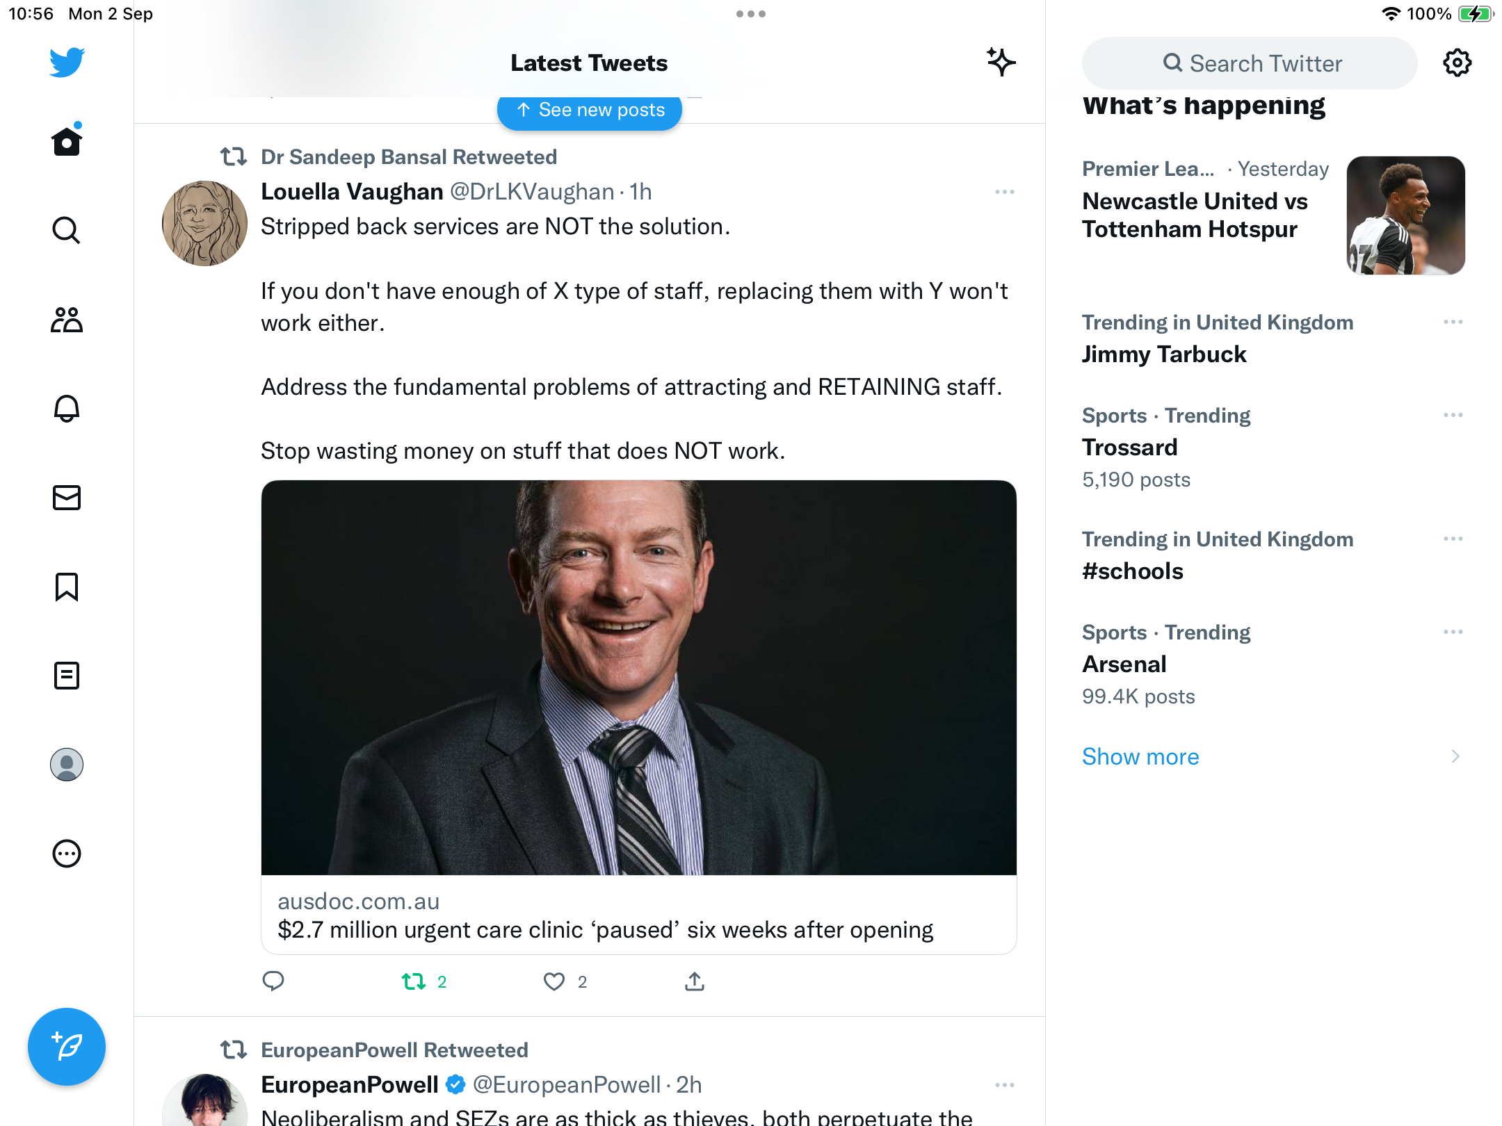Open the 1h timestamp on Louella's tweet
Screen dimensions: 1502x1126
[x=640, y=192]
